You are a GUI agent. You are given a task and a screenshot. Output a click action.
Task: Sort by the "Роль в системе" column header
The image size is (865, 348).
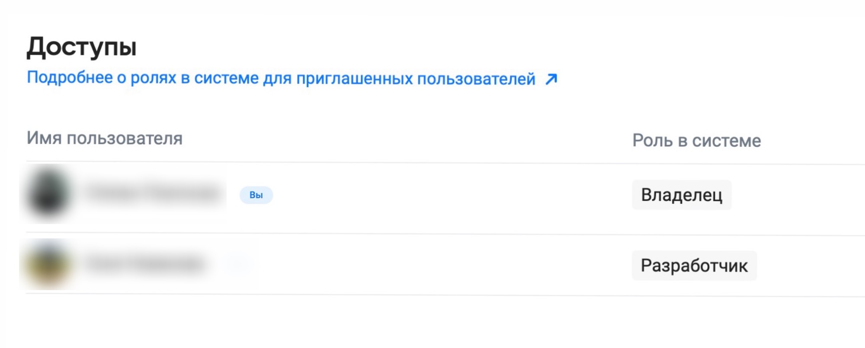[696, 141]
